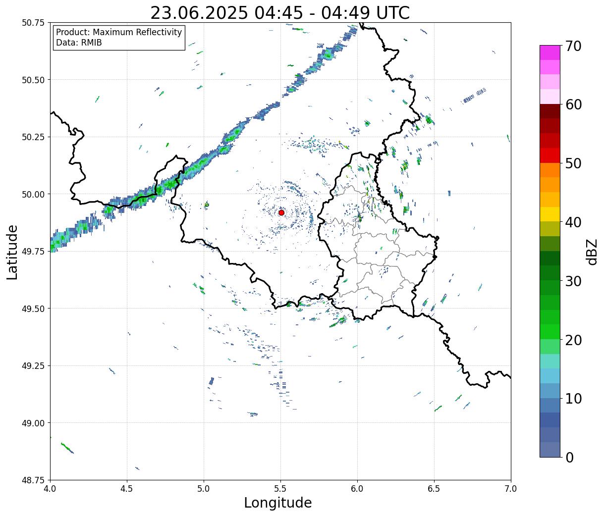The width and height of the screenshot is (604, 515).
Task: Click the colorbar tick label 10
Action: point(573,398)
